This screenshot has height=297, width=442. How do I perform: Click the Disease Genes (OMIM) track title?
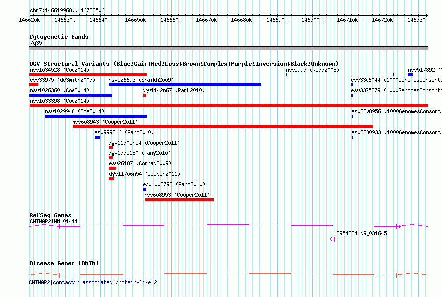64,263
